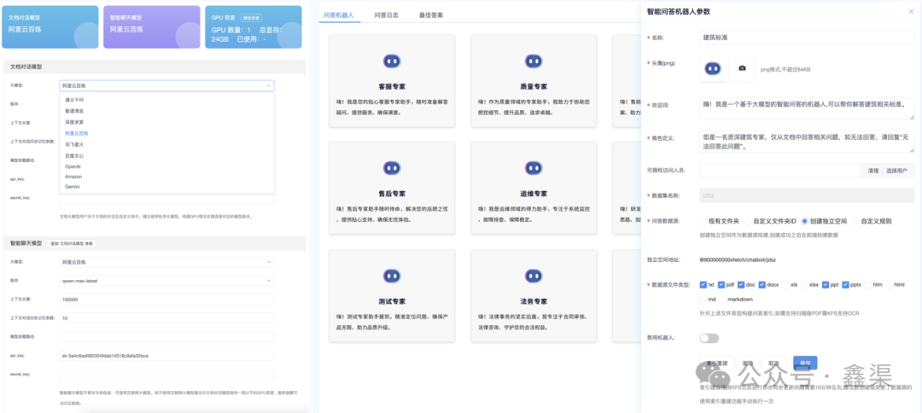Click the 可授权访问人员 input field
The image size is (922, 413).
pyautogui.click(x=781, y=171)
